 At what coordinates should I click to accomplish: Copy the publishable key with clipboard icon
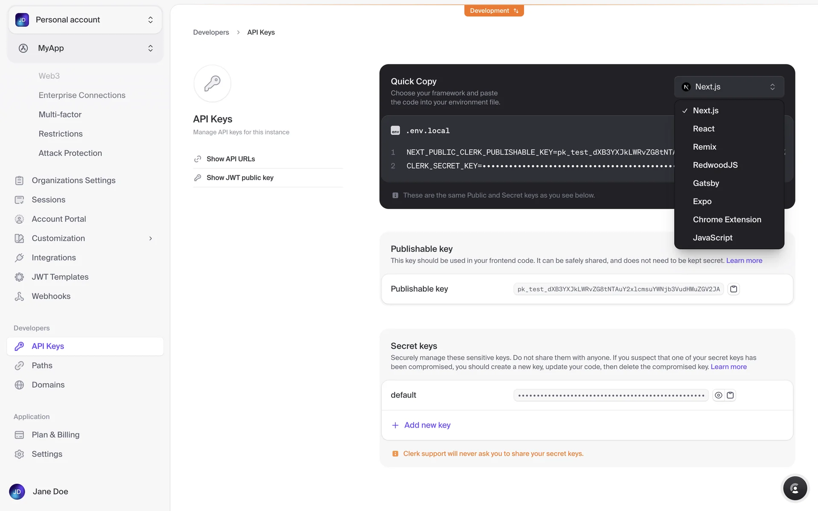pyautogui.click(x=733, y=289)
